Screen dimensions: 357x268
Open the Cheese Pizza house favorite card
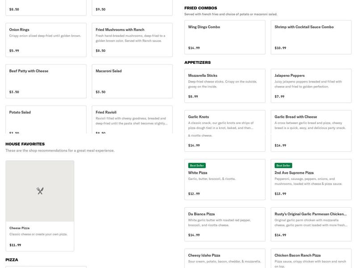(40, 232)
